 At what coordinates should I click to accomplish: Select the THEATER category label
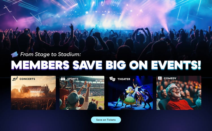(124, 79)
